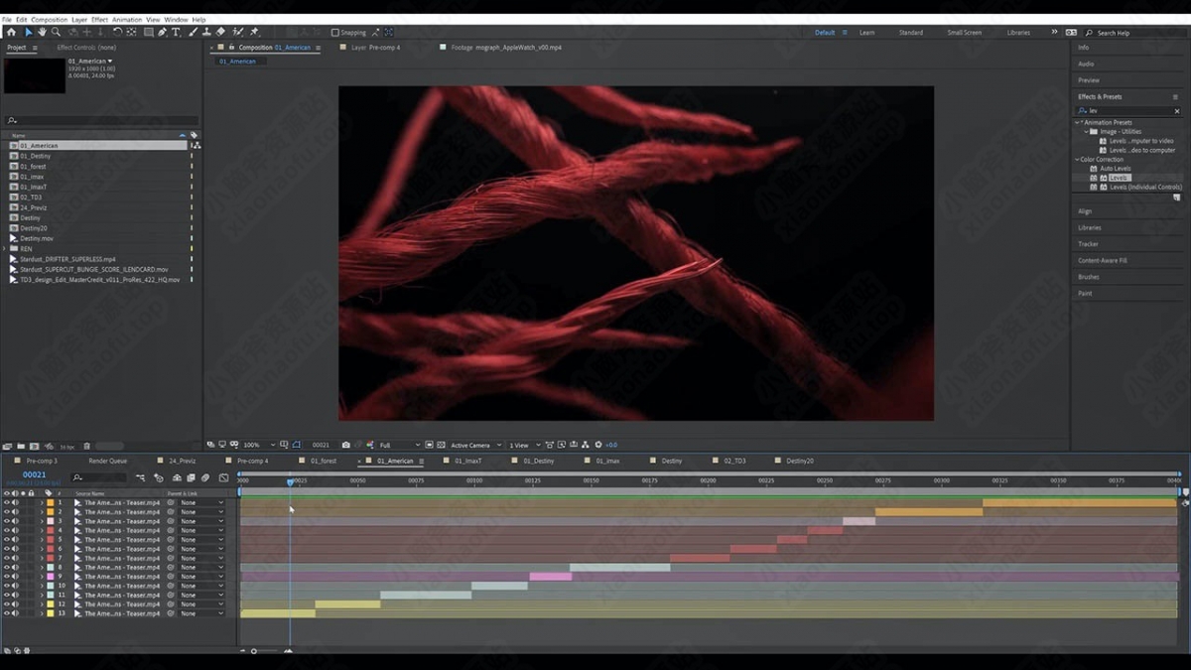Select the Pen tool

(x=162, y=32)
